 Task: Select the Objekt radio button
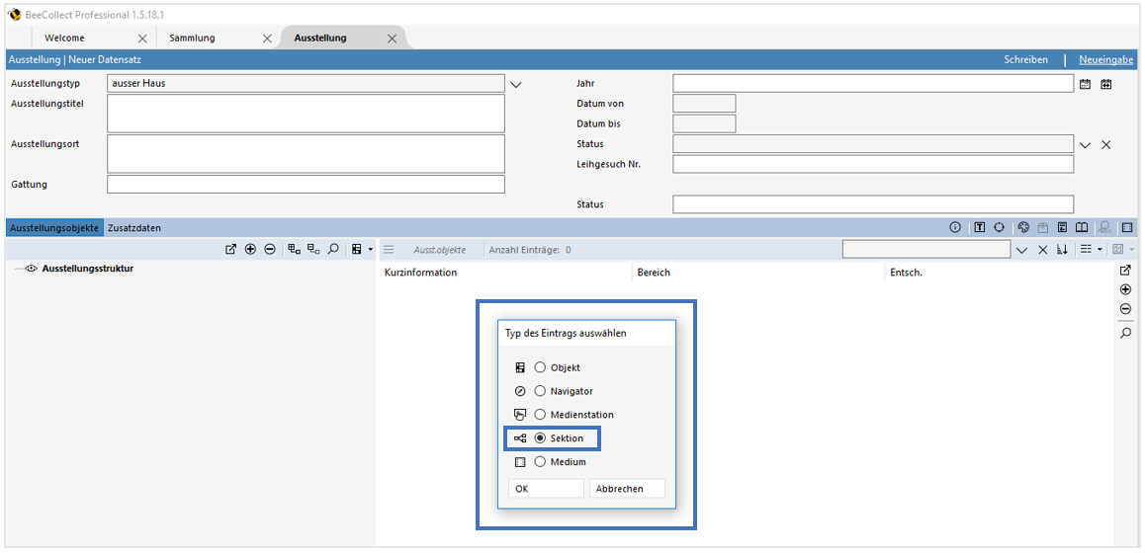540,367
